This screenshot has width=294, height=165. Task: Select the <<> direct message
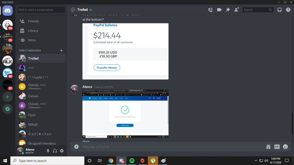click(x=41, y=68)
